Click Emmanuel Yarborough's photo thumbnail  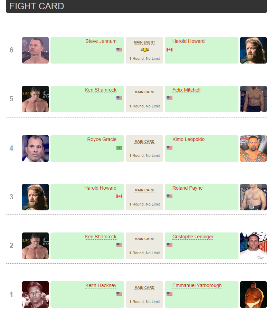point(253,294)
